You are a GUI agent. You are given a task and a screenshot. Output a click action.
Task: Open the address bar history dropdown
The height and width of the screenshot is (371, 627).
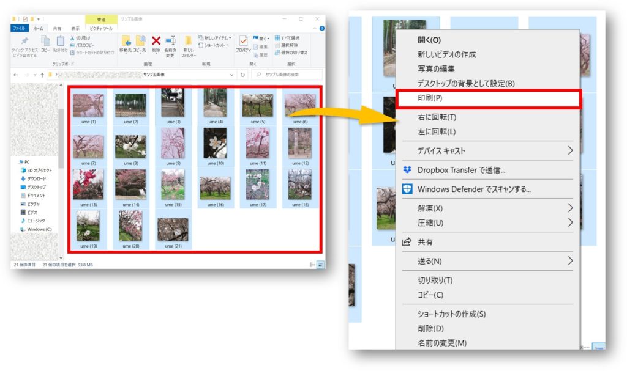click(x=232, y=75)
